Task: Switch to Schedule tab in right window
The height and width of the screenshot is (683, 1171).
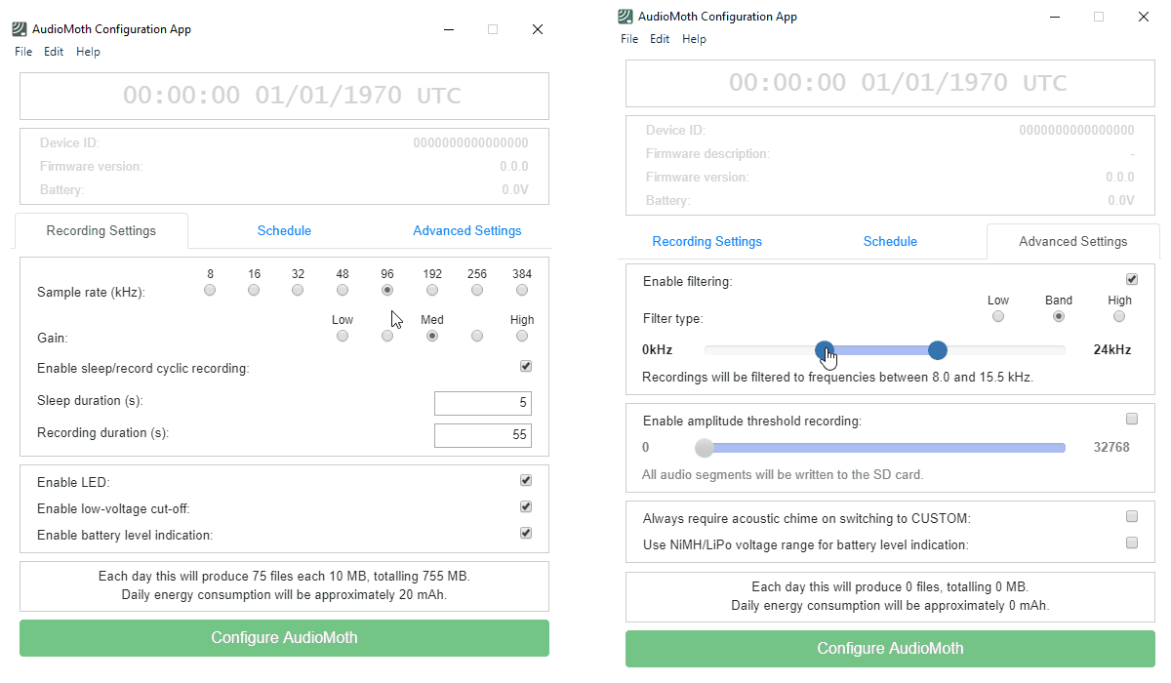Action: click(890, 242)
